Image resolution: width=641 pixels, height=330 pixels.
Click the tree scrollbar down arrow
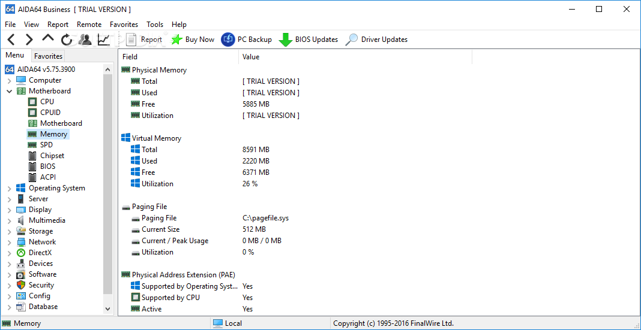coord(107,309)
